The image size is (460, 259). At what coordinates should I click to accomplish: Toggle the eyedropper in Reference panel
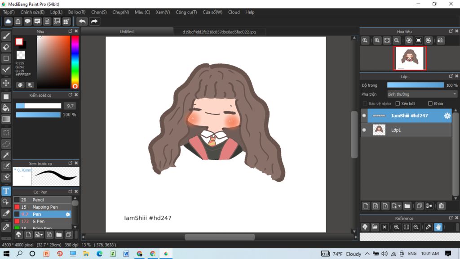point(428,227)
